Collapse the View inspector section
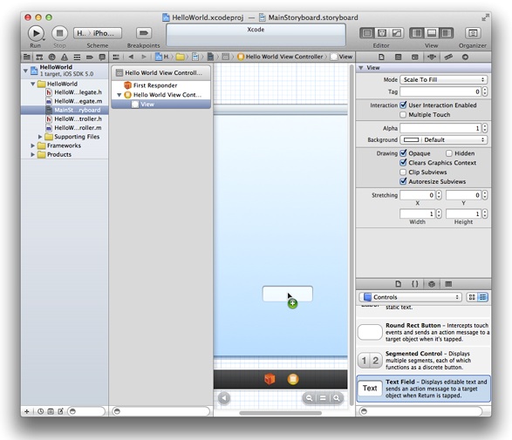The height and width of the screenshot is (440, 512). pos(361,67)
